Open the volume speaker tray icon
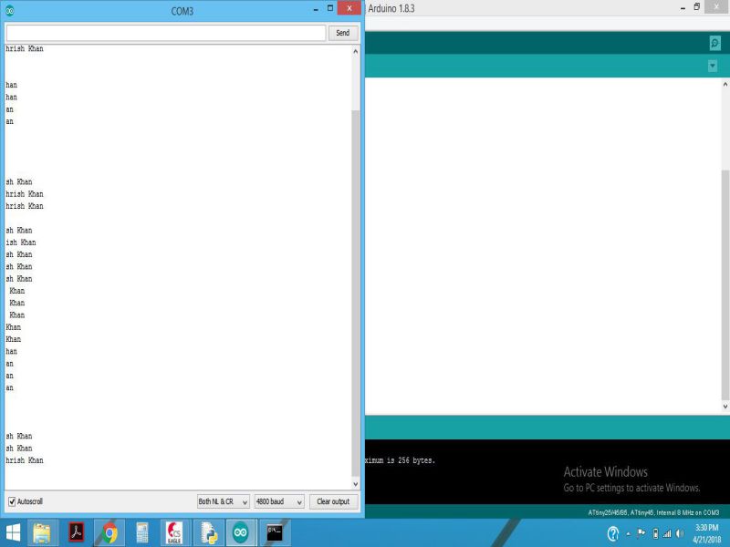This screenshot has width=730, height=547. [680, 533]
